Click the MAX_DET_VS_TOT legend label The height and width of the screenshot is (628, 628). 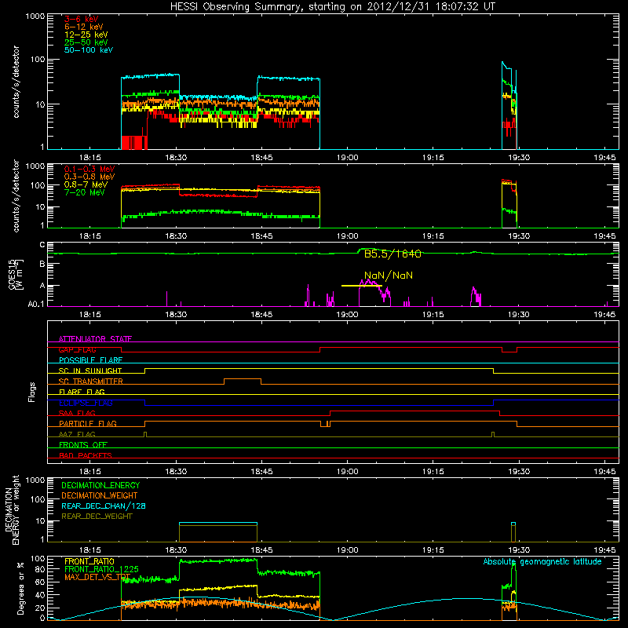coord(97,577)
